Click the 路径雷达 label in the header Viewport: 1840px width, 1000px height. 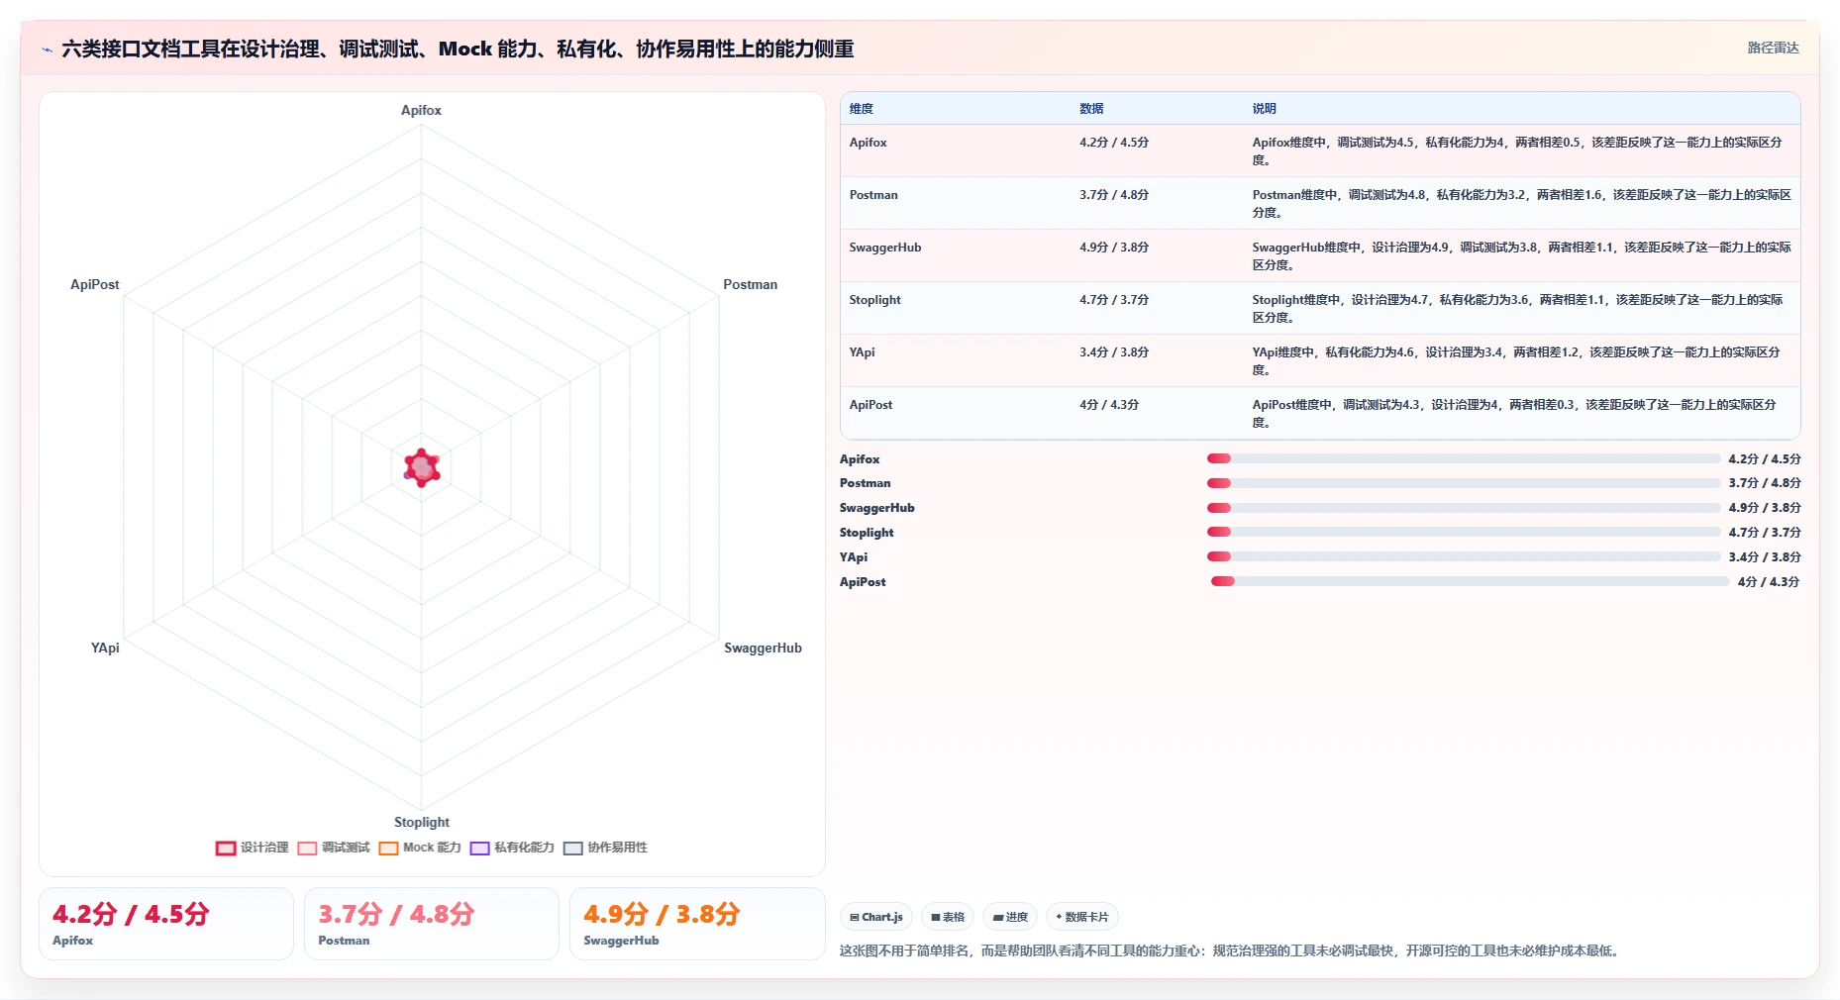click(x=1773, y=48)
